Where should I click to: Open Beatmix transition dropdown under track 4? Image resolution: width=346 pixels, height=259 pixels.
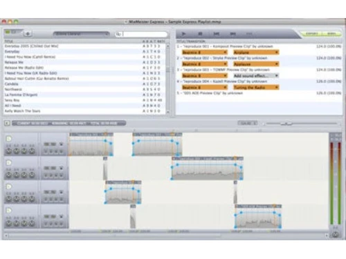[205, 88]
